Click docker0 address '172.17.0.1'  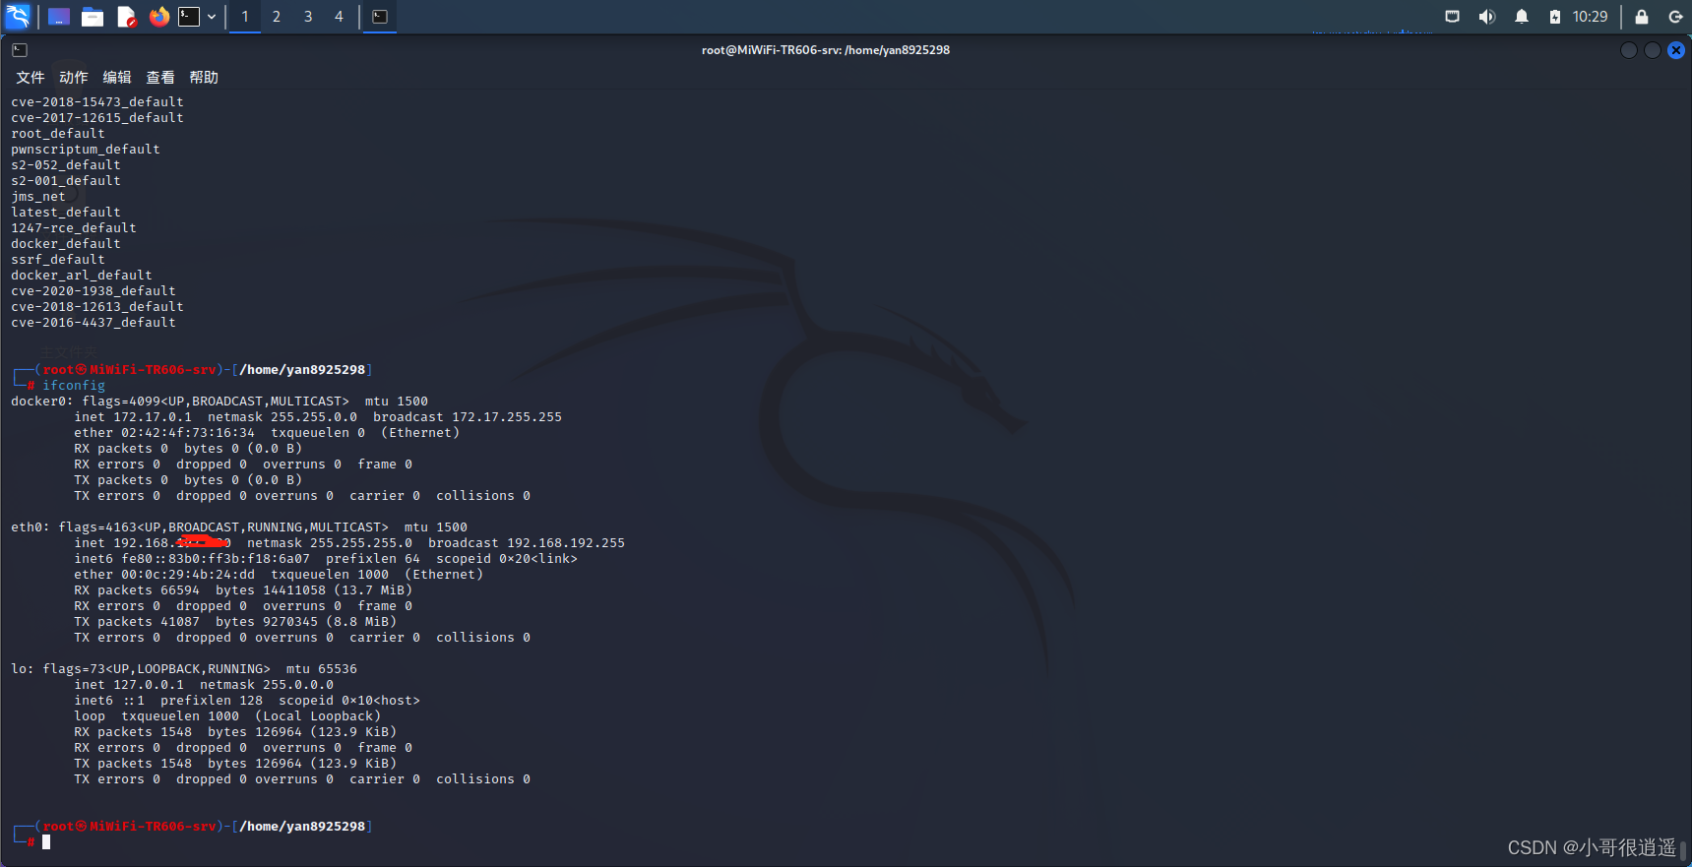pos(153,417)
